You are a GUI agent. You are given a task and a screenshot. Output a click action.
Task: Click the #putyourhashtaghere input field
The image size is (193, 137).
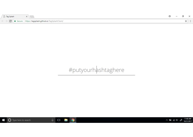(x=97, y=70)
